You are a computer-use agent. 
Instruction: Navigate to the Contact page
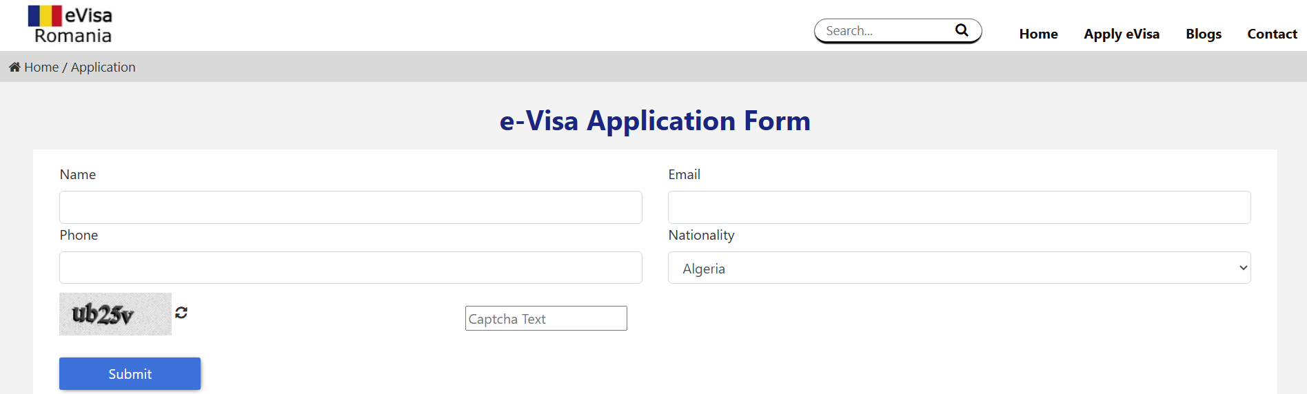1272,34
